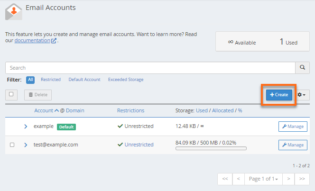Expand the test@example.com account row

pos(26,145)
